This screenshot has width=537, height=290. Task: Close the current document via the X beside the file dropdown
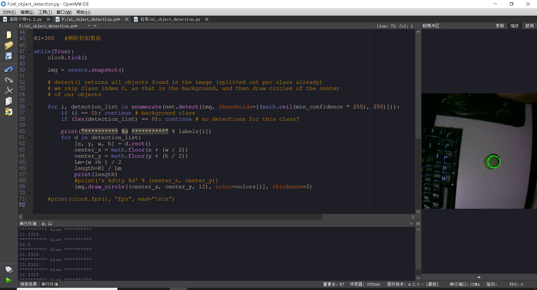point(95,26)
